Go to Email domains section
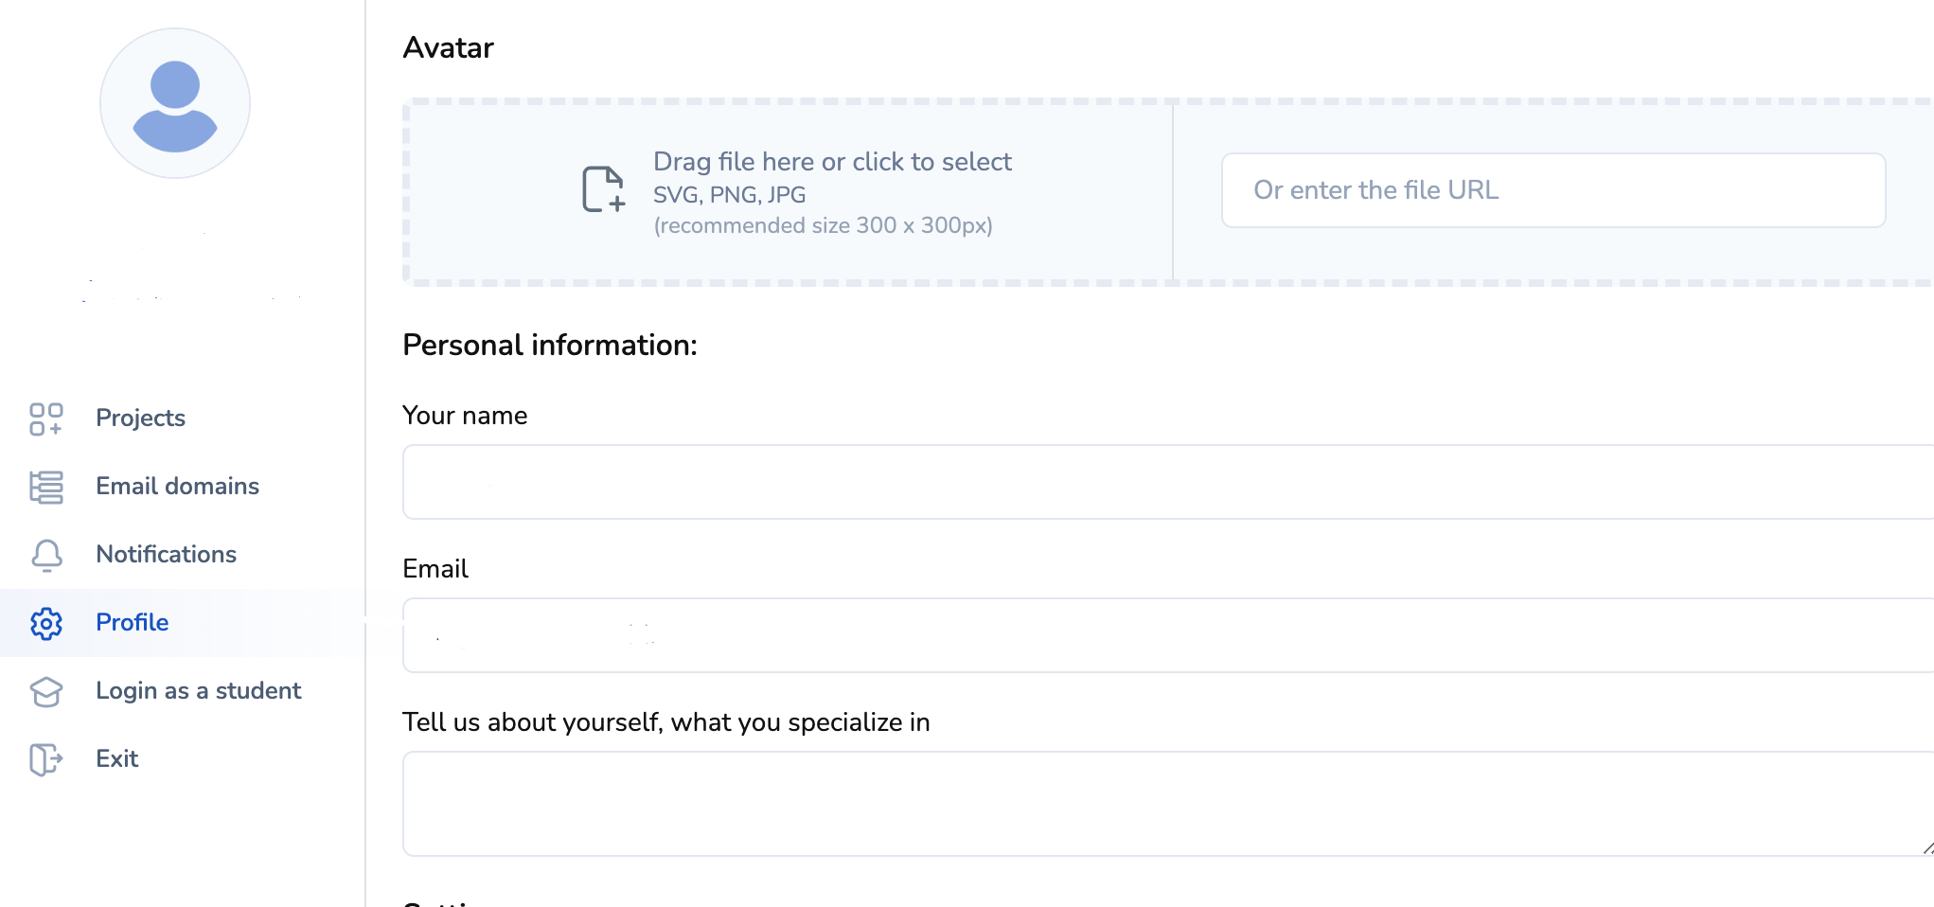This screenshot has width=1934, height=907. (x=177, y=487)
